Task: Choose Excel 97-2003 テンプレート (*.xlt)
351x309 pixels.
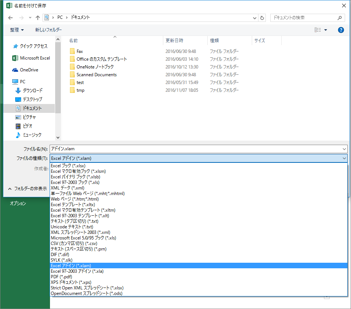Action: tap(198, 216)
